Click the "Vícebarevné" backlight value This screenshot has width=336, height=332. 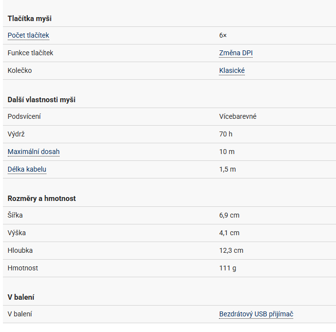[237, 116]
